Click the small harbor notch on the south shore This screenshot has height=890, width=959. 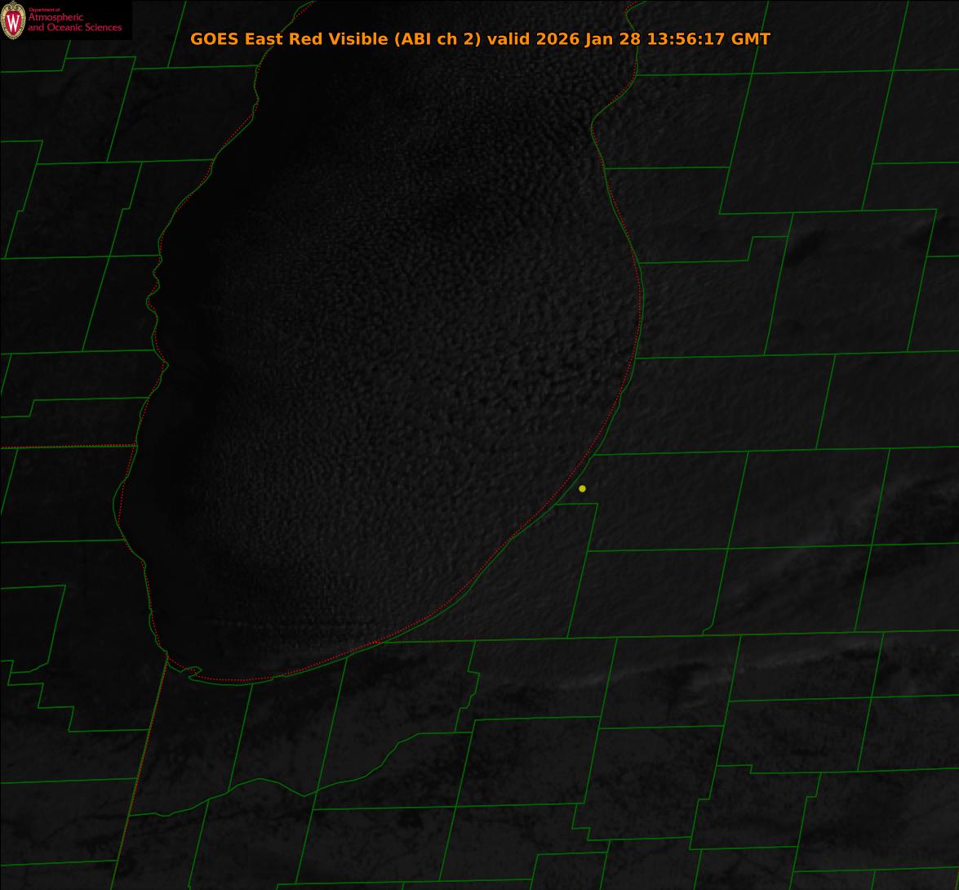tap(193, 672)
